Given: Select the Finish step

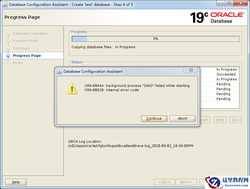Looking at the screenshot, I should pyautogui.click(x=18, y=63).
